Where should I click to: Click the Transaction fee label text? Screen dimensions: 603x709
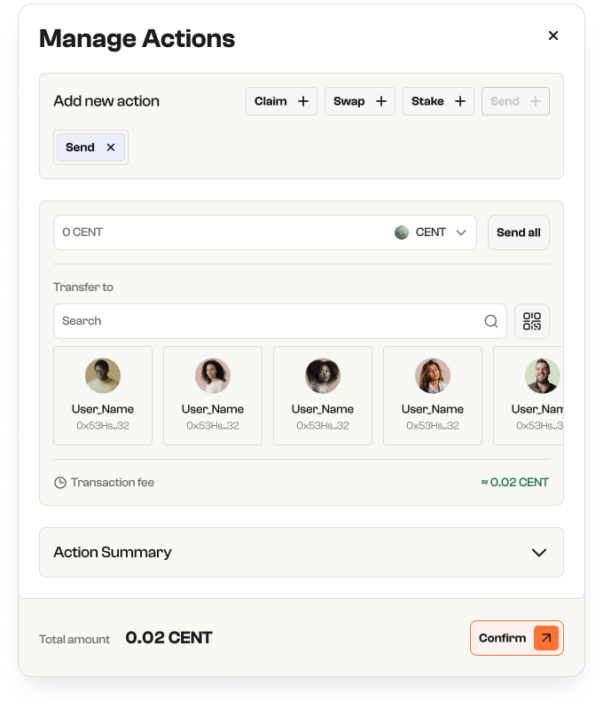pos(113,483)
